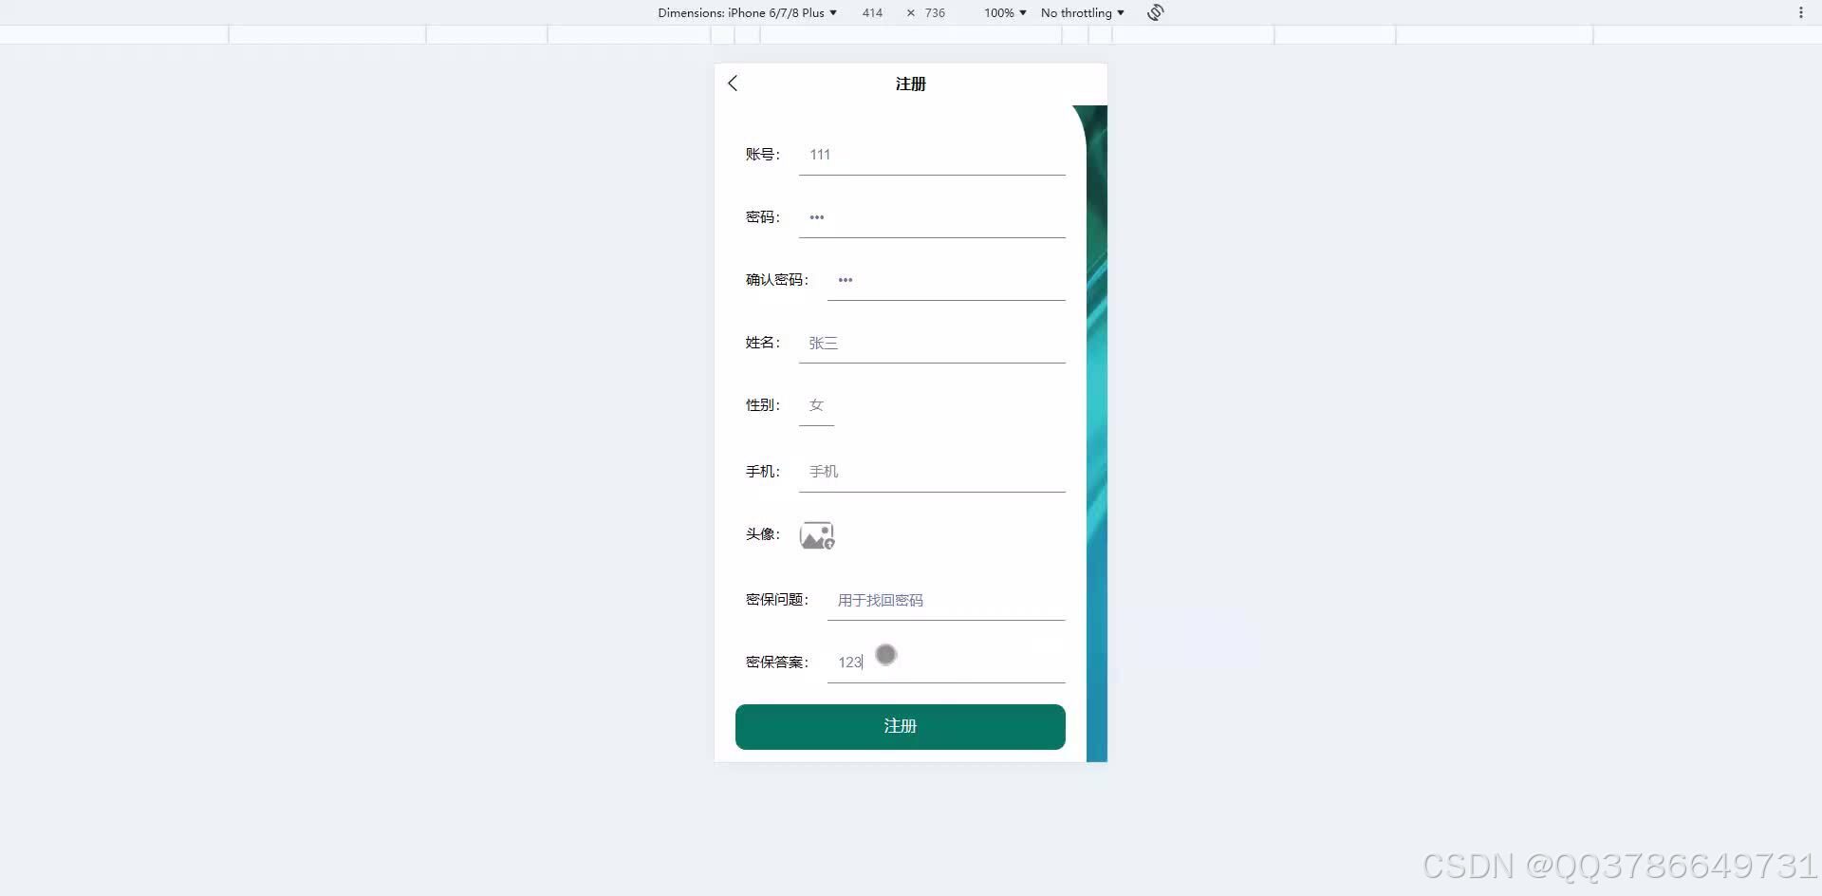
Task: Click the 确认密码 confirm password field
Action: (x=945, y=279)
